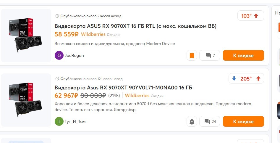Viewport: 280px width, 143px height.
Task: Toggle the bell alert on second deal
Action: click(x=192, y=121)
